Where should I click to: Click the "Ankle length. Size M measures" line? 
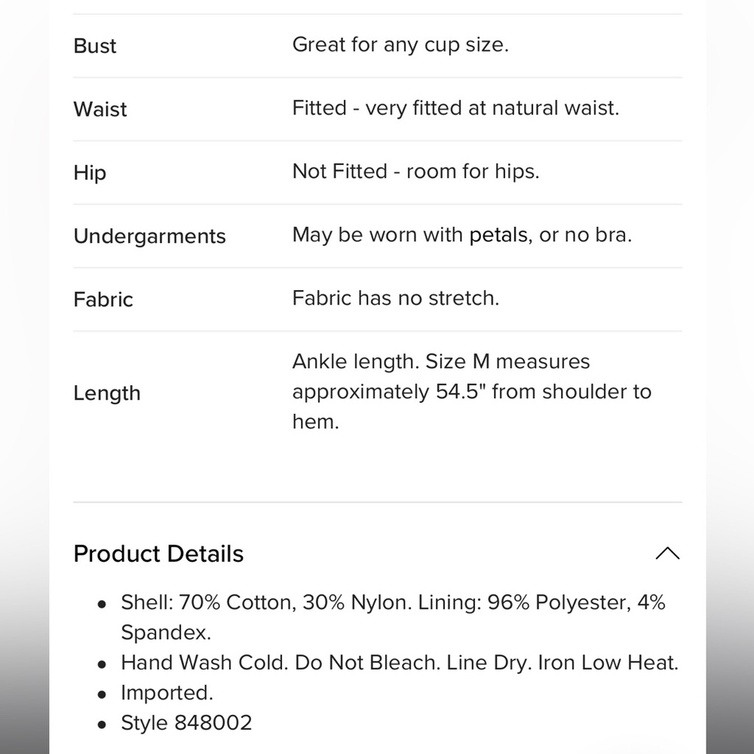click(x=440, y=362)
